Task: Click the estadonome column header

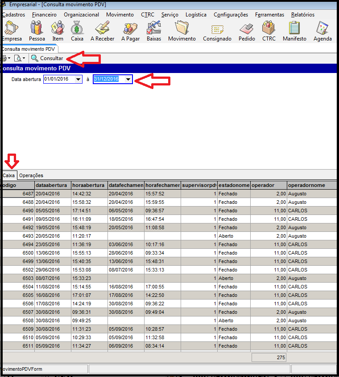Action: [233, 185]
